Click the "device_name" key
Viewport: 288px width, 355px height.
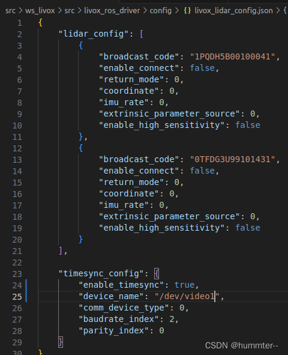point(112,296)
